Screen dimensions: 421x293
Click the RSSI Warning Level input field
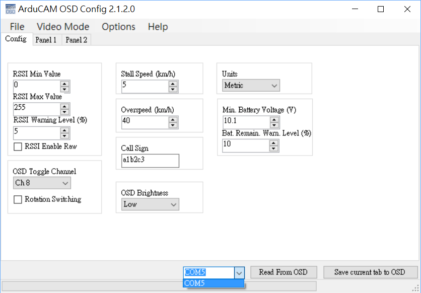37,133
